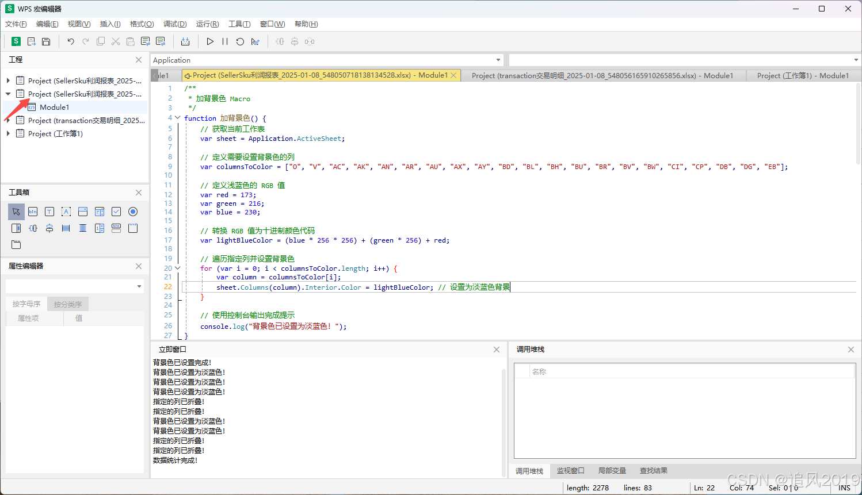Viewport: 862px width, 495px height.
Task: Undo the last edit
Action: [x=71, y=41]
